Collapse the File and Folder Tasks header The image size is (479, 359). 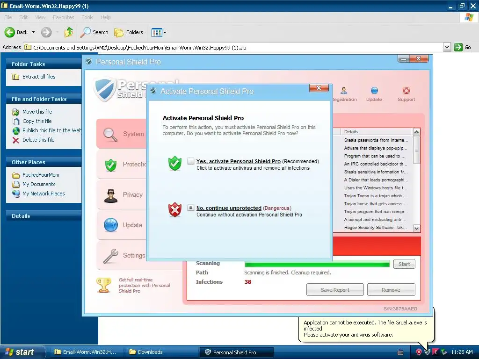coord(44,99)
